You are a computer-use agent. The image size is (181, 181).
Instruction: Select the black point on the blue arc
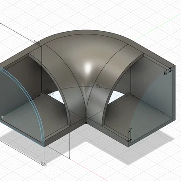tap(31, 100)
